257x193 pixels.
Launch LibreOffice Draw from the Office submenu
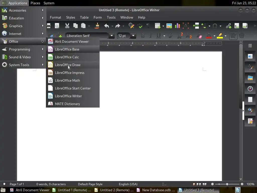[73, 65]
